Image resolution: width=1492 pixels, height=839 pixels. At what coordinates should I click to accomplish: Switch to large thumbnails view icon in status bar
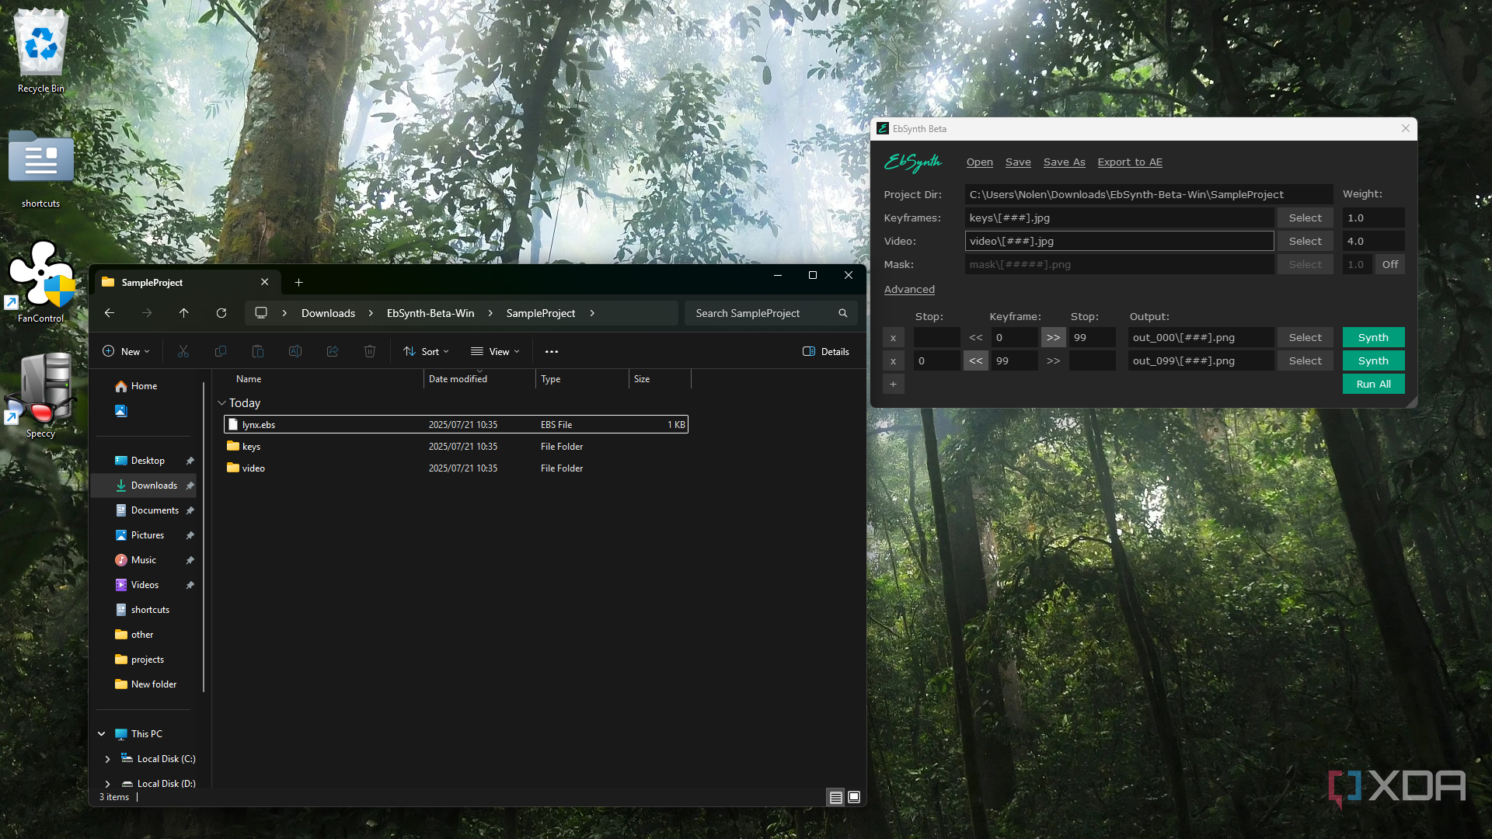click(x=854, y=797)
